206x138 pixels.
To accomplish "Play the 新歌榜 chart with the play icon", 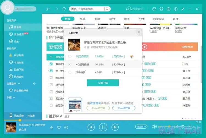I will [x=144, y=47].
